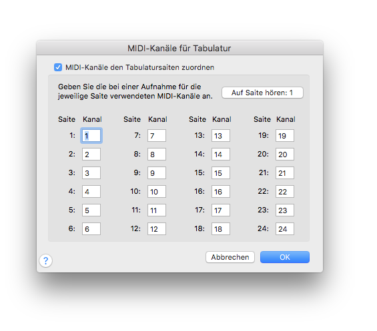The height and width of the screenshot is (331, 377).
Task: Select the Kanal field for Saite 11
Action: pos(157,210)
